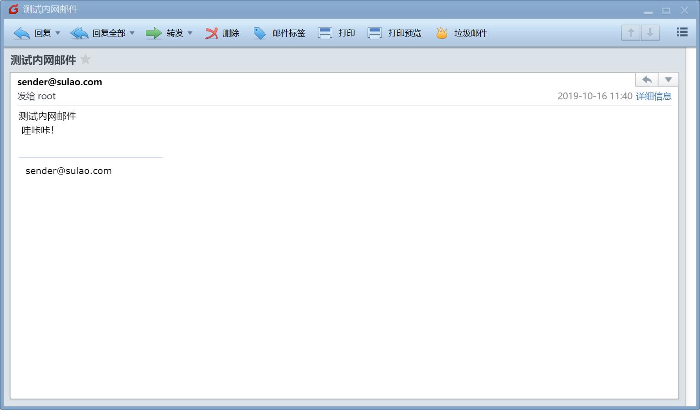Screen dimensions: 700x410
Task: Expand the Reply All (回复全部) dropdown arrow
Action: tap(132, 33)
